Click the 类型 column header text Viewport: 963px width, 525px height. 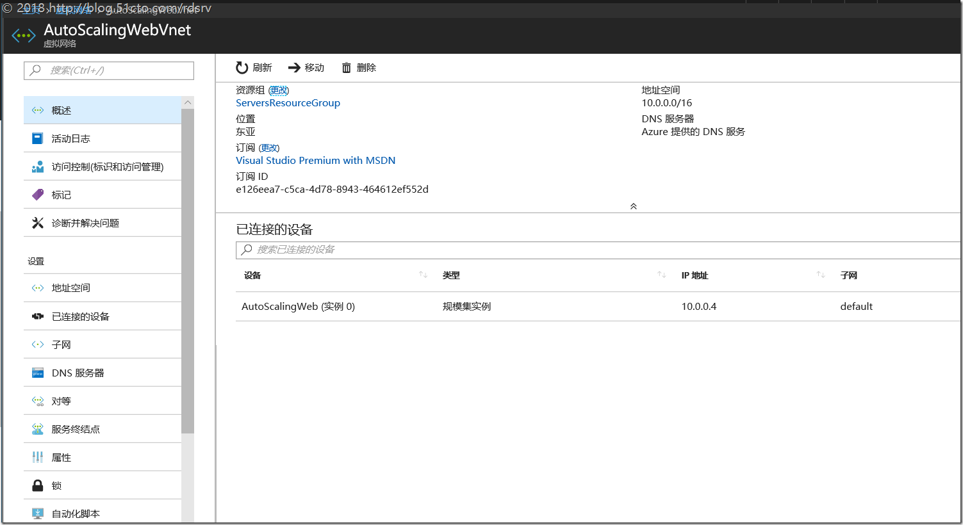click(451, 275)
